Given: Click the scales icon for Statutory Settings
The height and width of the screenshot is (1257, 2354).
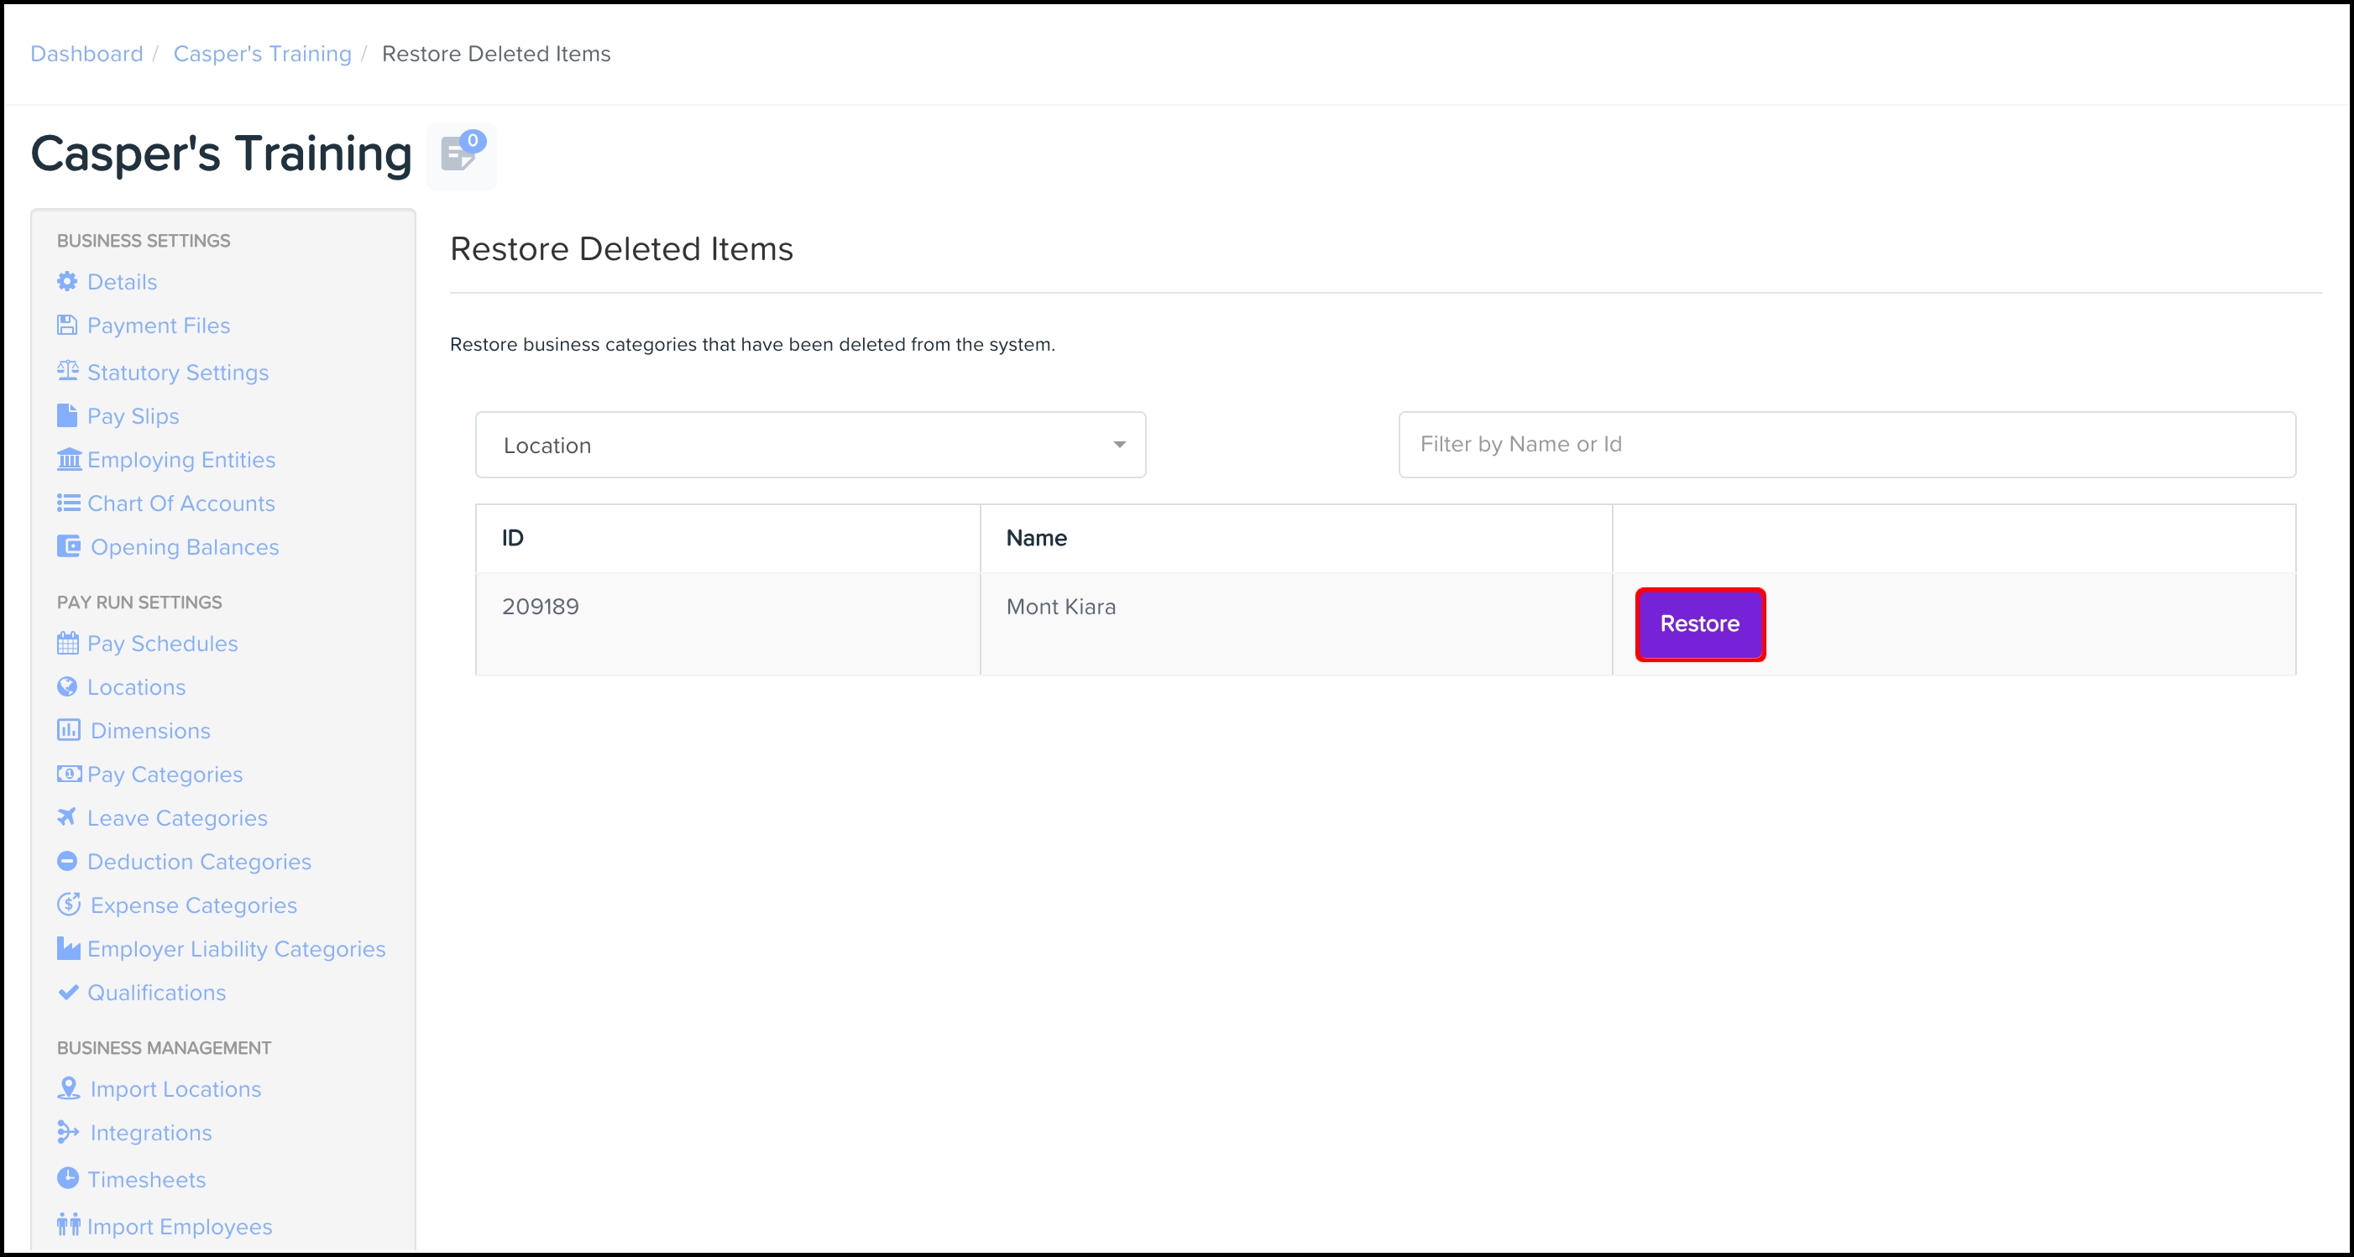Looking at the screenshot, I should tap(68, 371).
